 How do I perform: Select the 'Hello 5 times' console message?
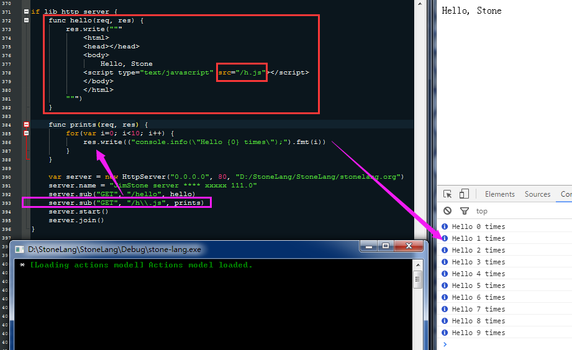coord(478,285)
